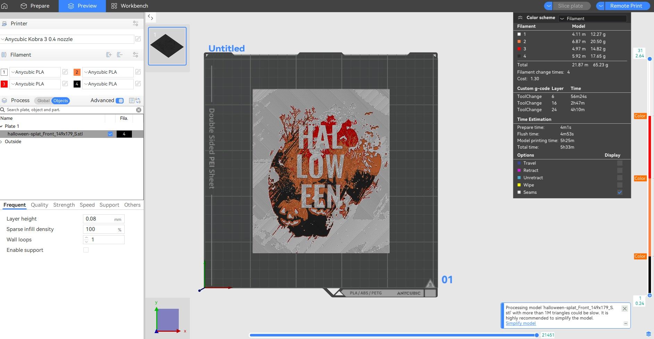
Task: Open filament settings sliders icon
Action: [x=135, y=55]
